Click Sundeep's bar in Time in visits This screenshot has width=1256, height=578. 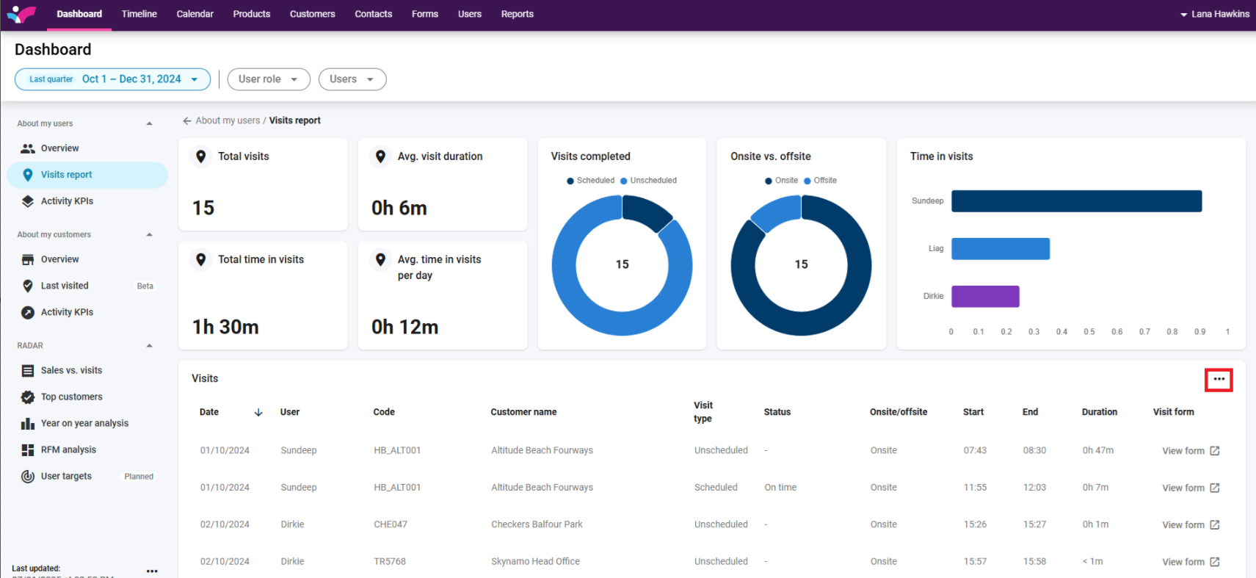point(1076,201)
